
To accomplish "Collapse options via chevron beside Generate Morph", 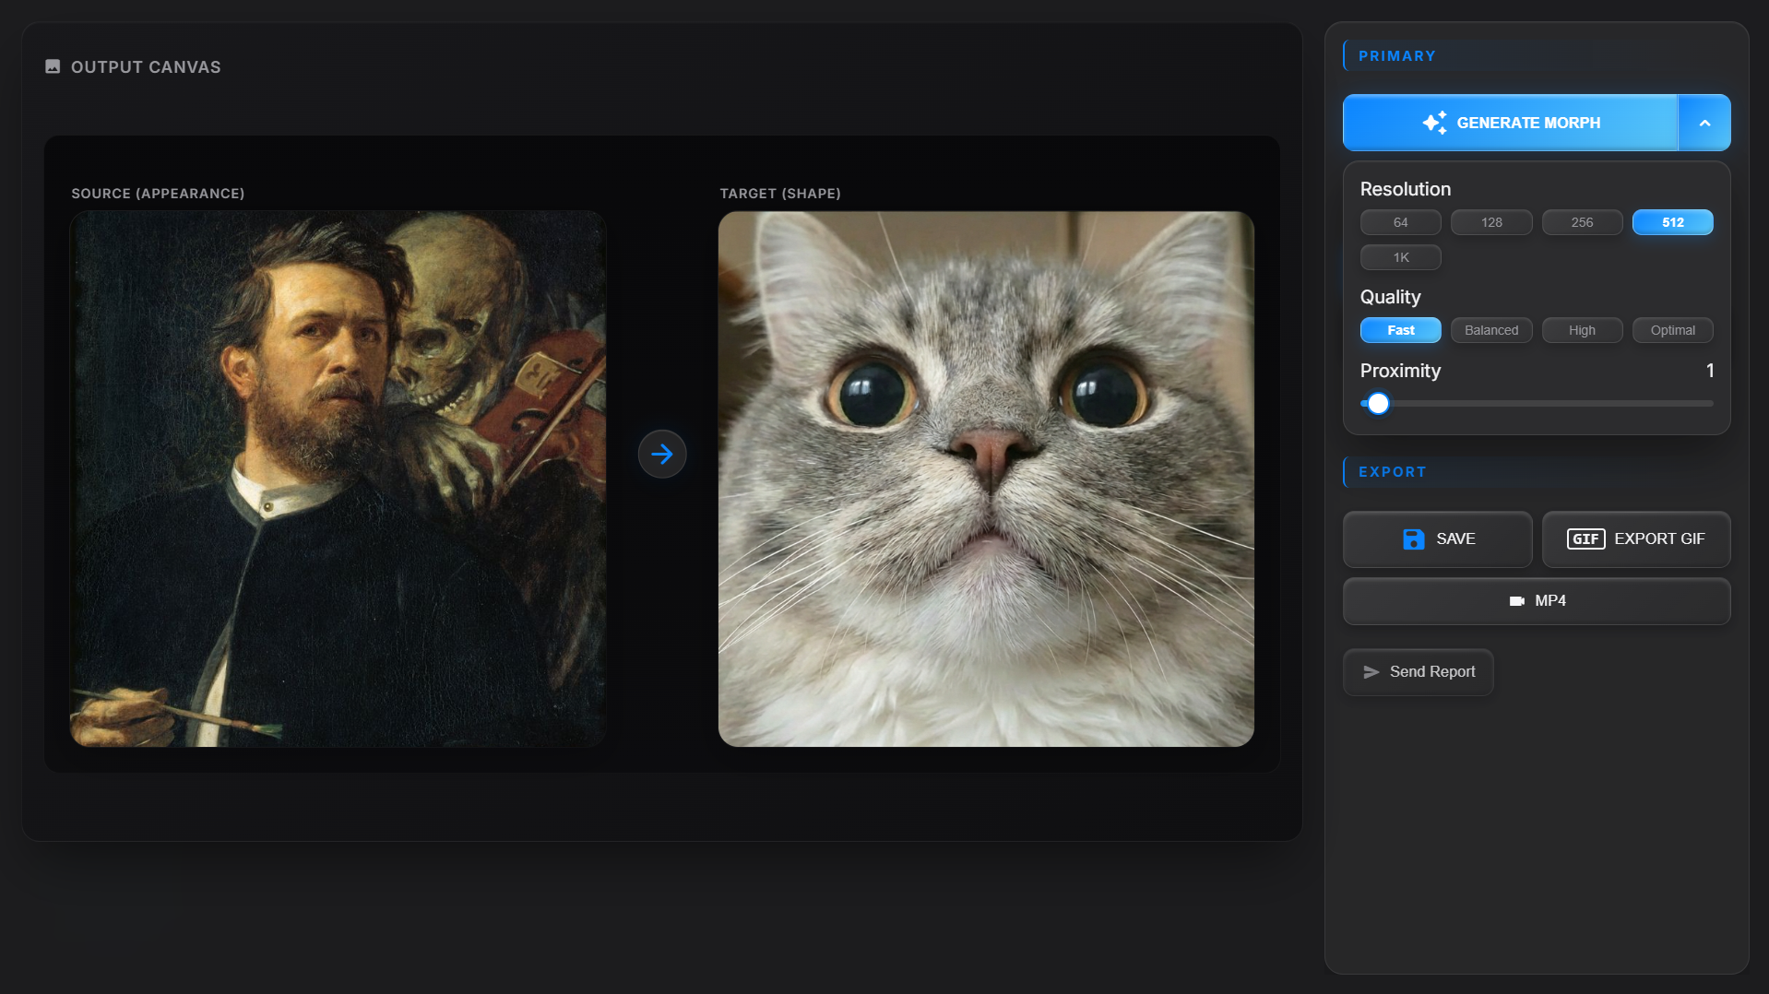I will [1704, 123].
